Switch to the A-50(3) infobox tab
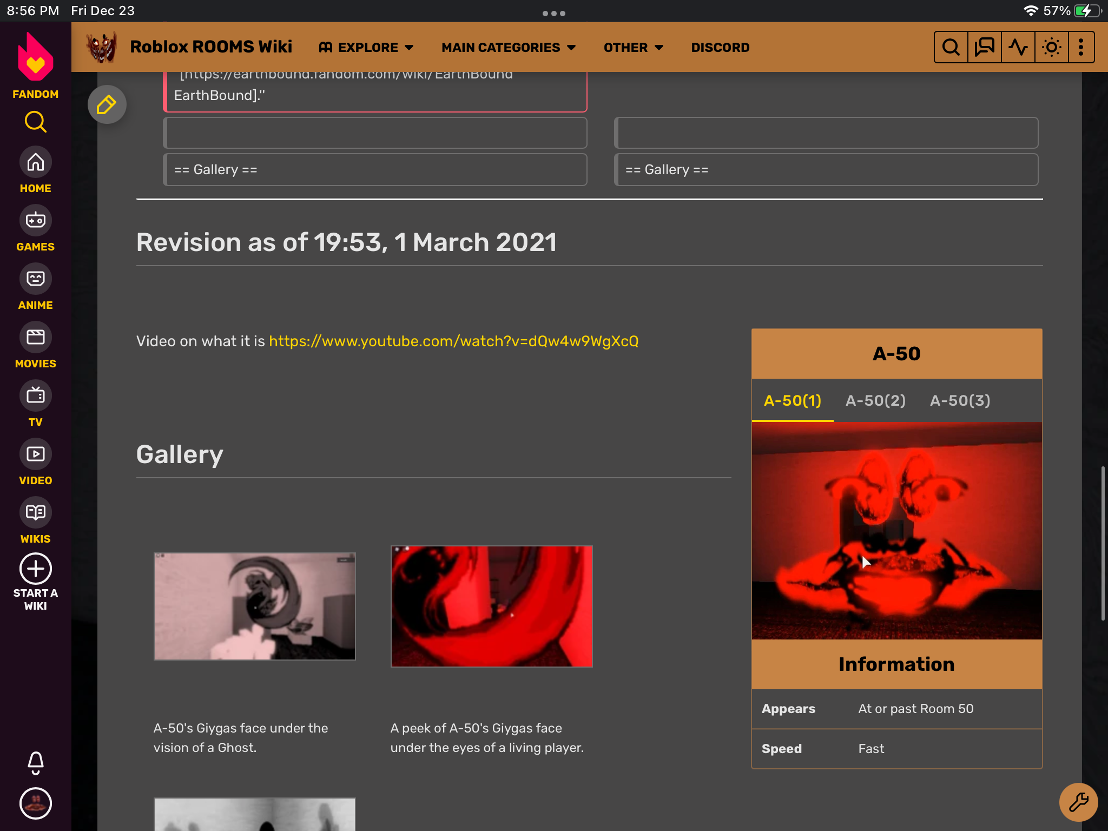Viewport: 1108px width, 831px height. (x=960, y=401)
